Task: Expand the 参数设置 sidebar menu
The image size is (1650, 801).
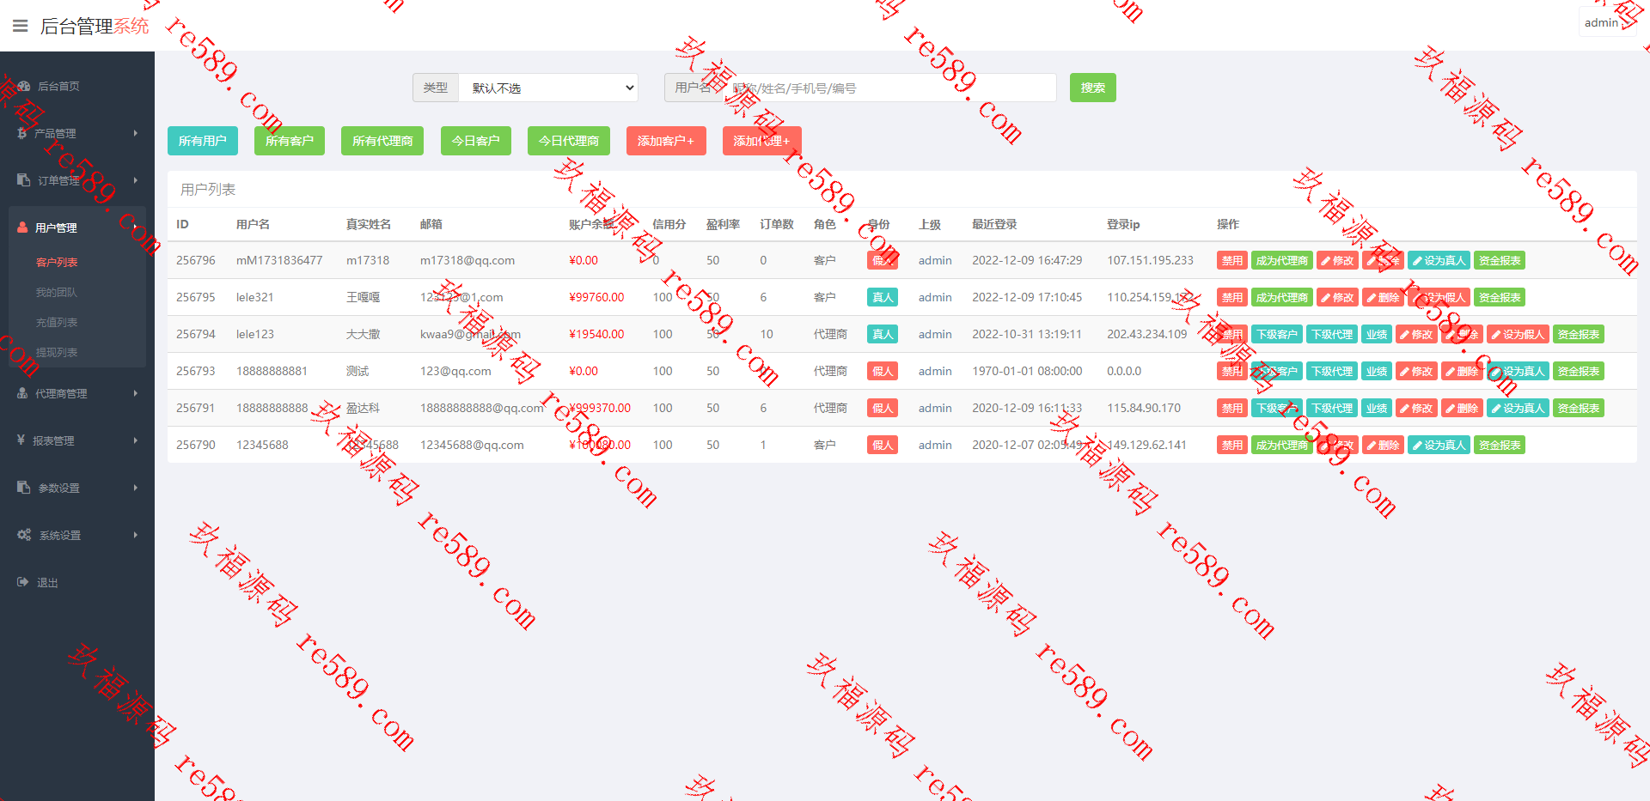Action: click(77, 488)
